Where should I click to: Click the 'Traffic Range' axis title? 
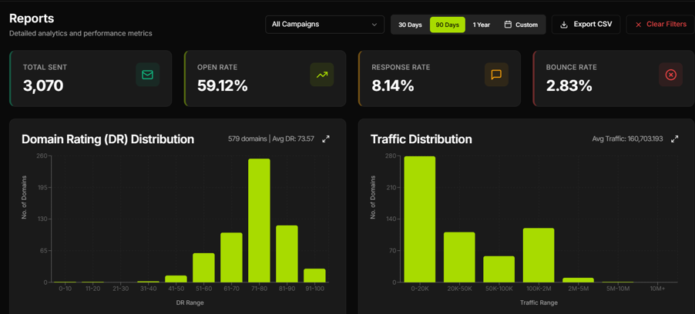tap(539, 303)
